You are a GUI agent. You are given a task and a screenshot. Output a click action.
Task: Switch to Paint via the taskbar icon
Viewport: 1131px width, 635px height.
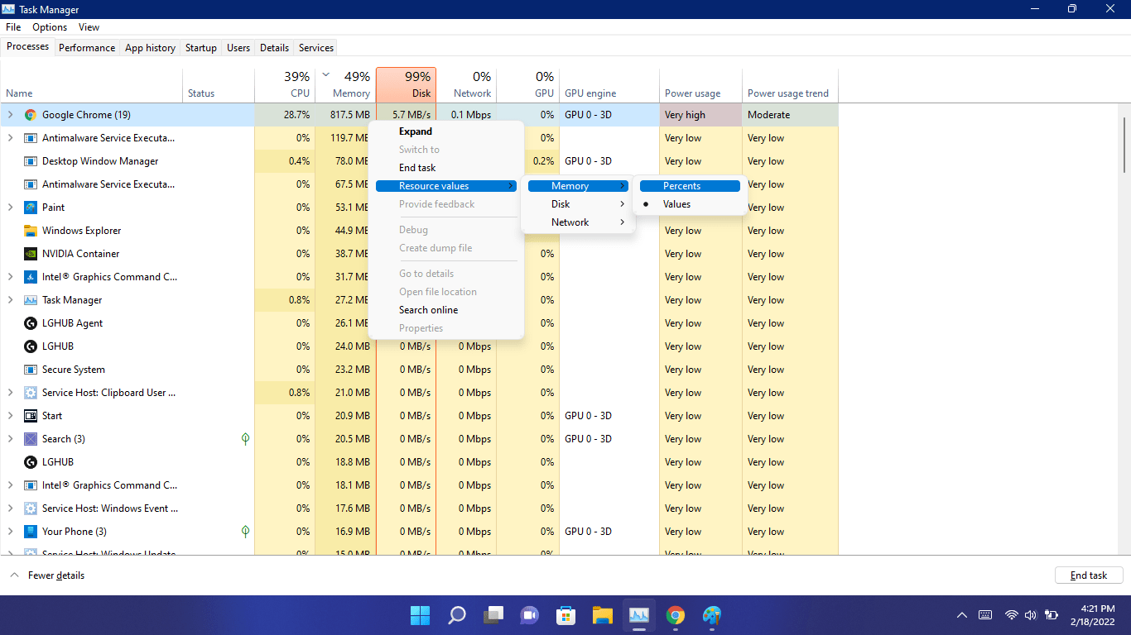(x=712, y=615)
